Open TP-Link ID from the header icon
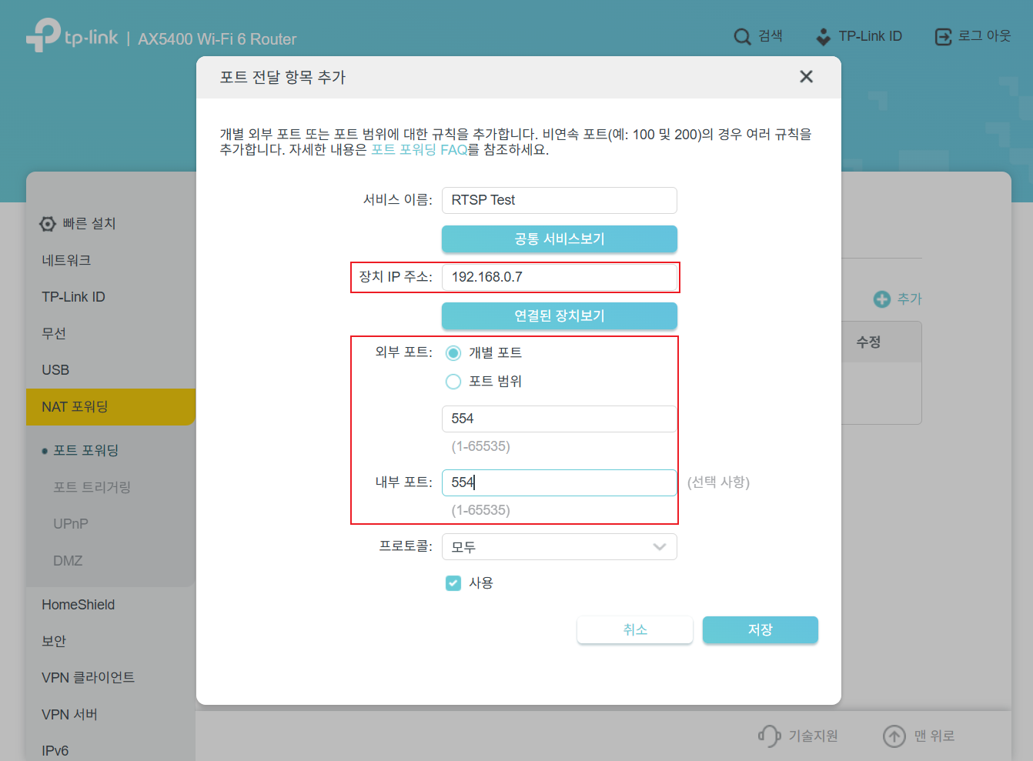 click(x=824, y=37)
